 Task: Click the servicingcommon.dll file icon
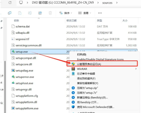point(13,45)
